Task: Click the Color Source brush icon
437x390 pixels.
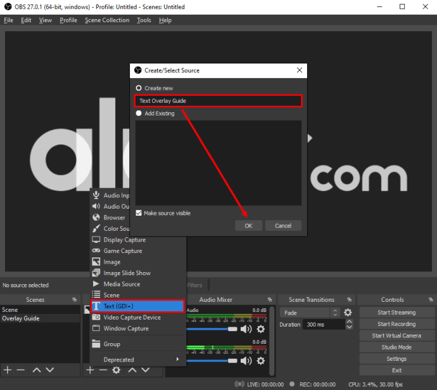Action: (x=96, y=228)
